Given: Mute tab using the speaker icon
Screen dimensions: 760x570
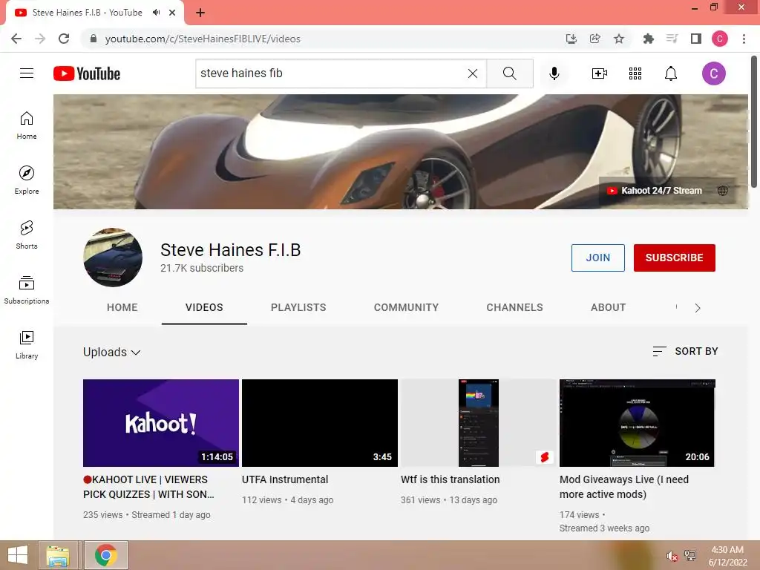Looking at the screenshot, I should 156,13.
